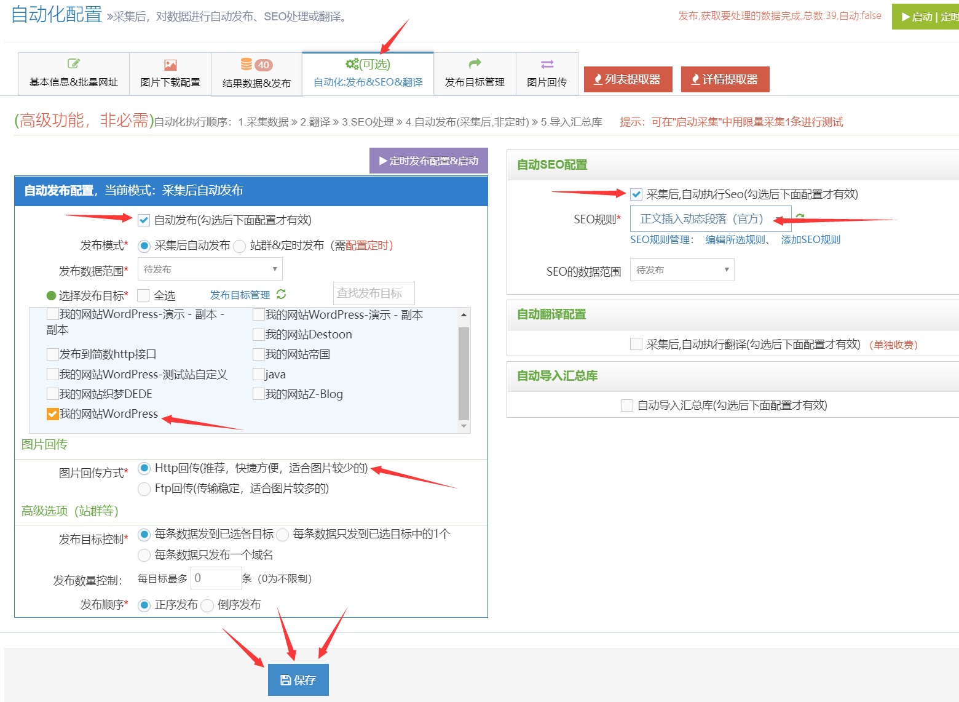Check 我的网站Z-Blog target
Viewport: 959px width, 702px height.
click(259, 394)
